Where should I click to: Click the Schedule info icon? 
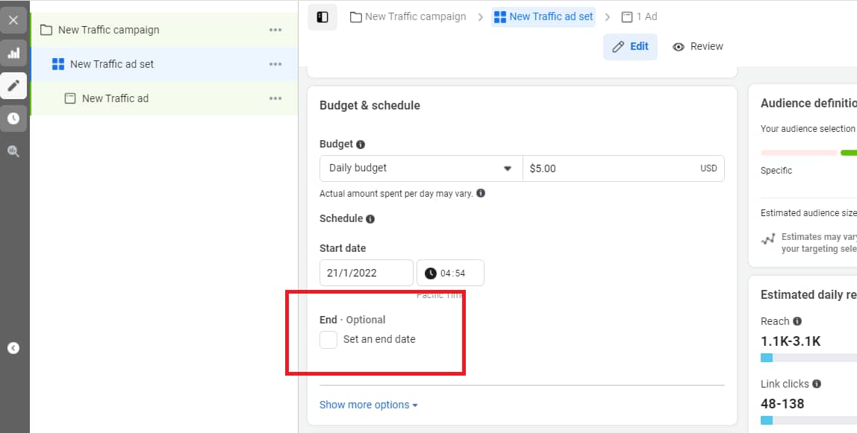[x=370, y=218]
